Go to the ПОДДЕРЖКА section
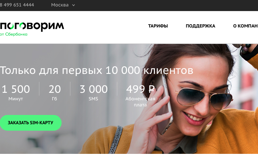Viewport: 258px width, 166px height. [200, 26]
